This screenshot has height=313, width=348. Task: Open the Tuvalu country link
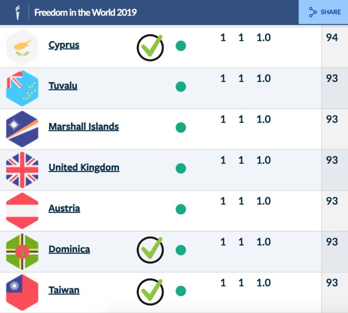63,86
